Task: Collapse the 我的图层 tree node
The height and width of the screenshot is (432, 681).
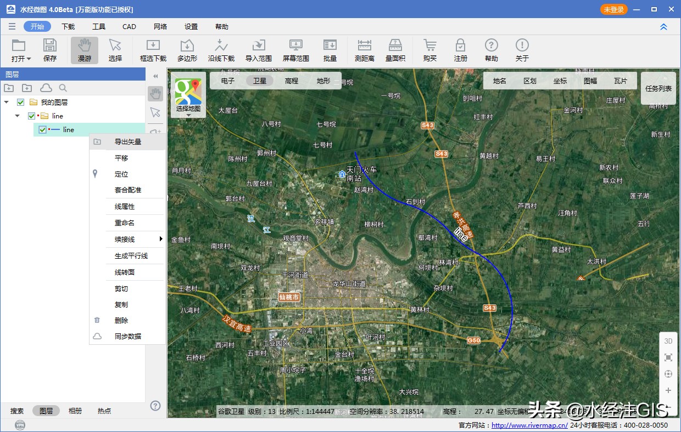Action: click(x=7, y=102)
